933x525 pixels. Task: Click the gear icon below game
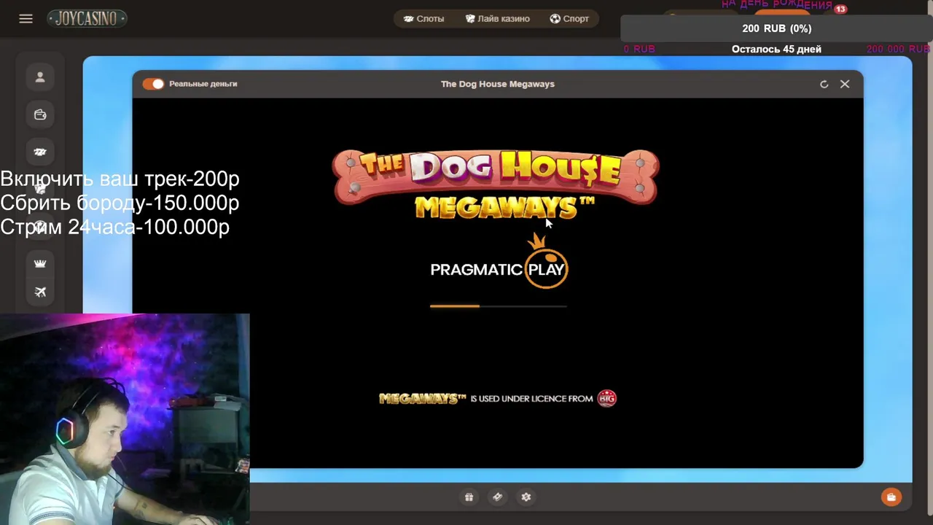click(x=526, y=497)
